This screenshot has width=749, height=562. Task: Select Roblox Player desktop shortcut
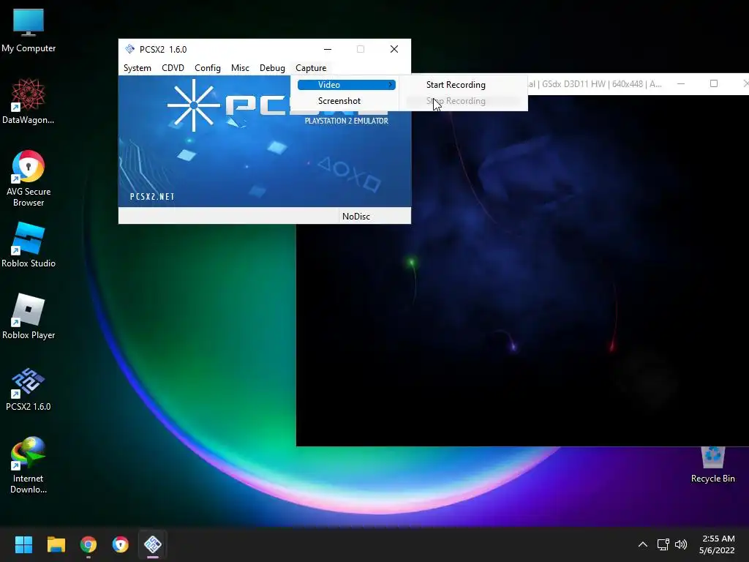pos(29,317)
